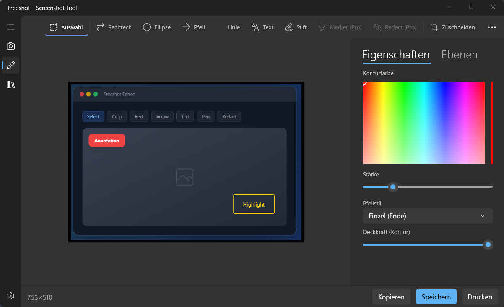
Task: Open the Pfeilstil dropdown
Action: click(428, 216)
